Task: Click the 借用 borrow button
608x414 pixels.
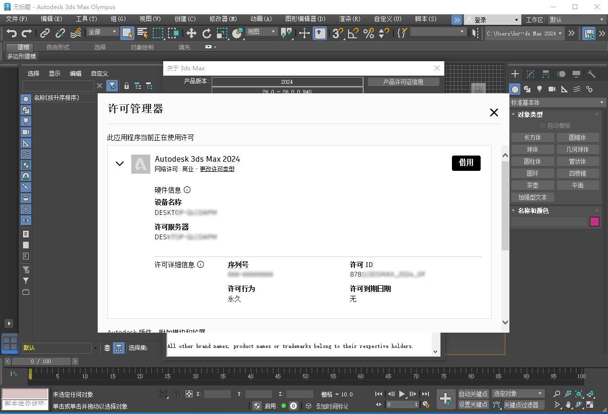Action: coord(466,163)
